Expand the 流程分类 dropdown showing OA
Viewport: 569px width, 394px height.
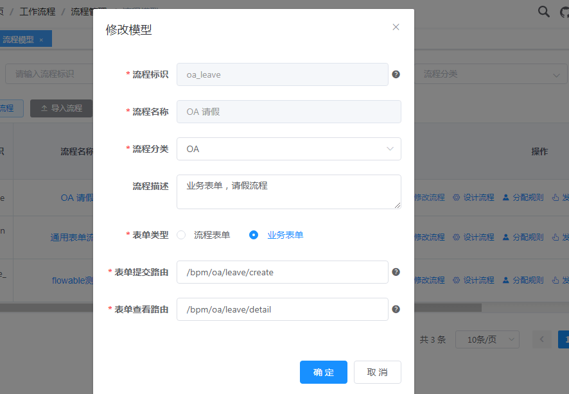coord(288,149)
